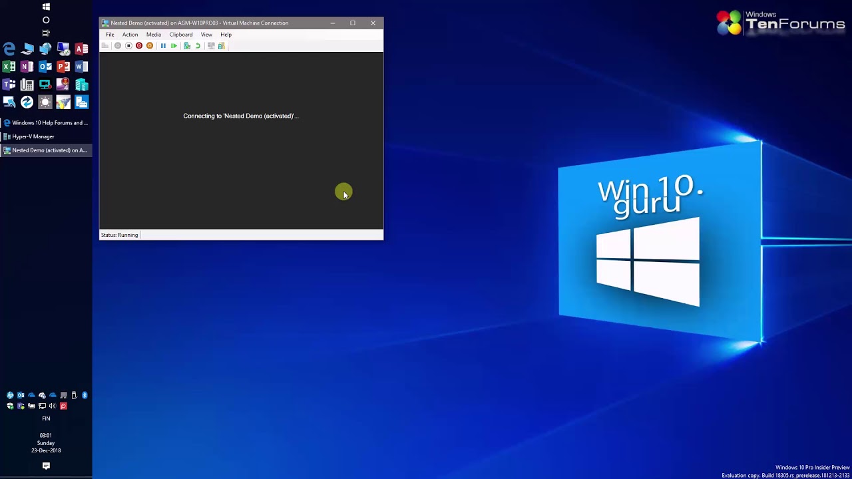Launch Word from pinned taskbar icons

(81, 67)
